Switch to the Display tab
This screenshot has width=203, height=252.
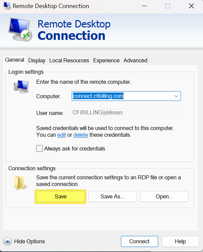(37, 60)
